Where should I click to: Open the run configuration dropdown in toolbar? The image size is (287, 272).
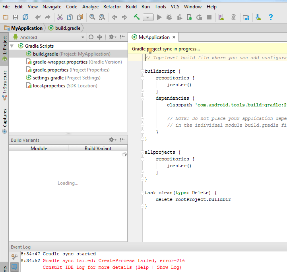click(x=148, y=17)
